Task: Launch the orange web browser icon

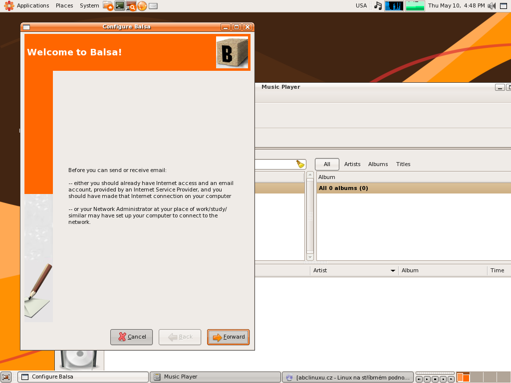Action: [x=142, y=6]
